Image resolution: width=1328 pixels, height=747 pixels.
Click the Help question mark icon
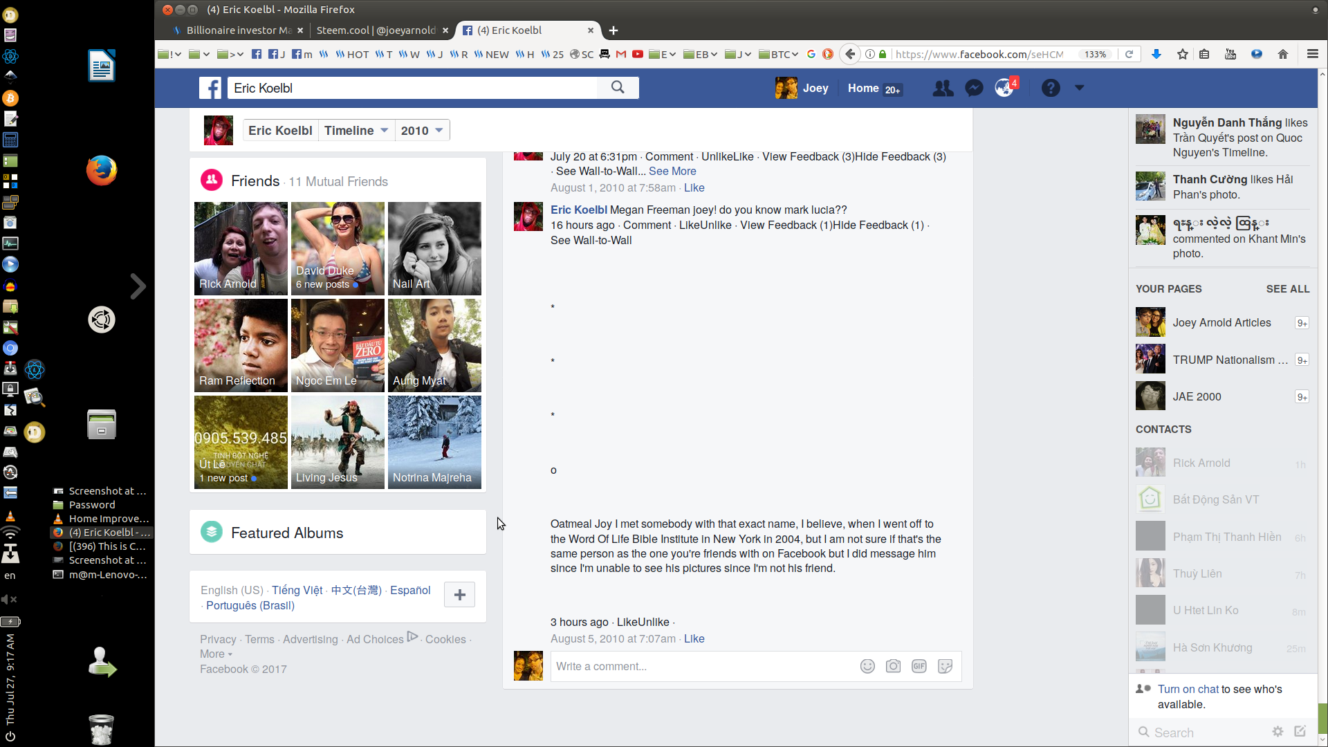pyautogui.click(x=1051, y=88)
